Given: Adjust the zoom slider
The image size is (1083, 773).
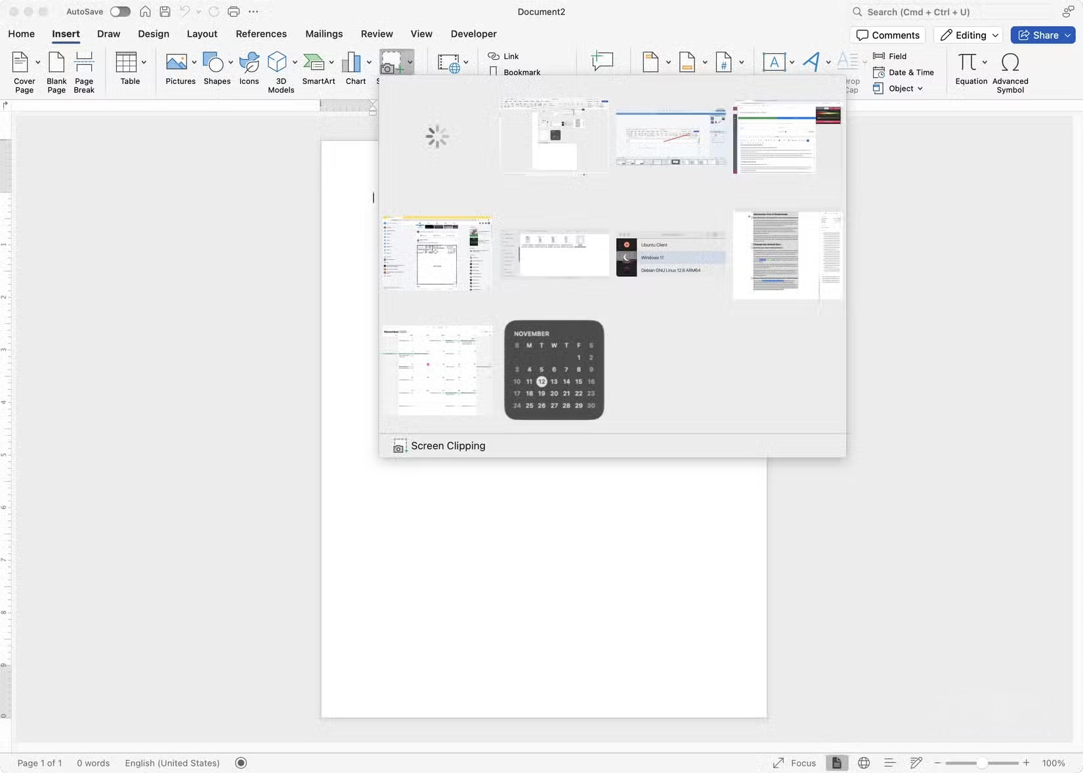Looking at the screenshot, I should point(983,763).
